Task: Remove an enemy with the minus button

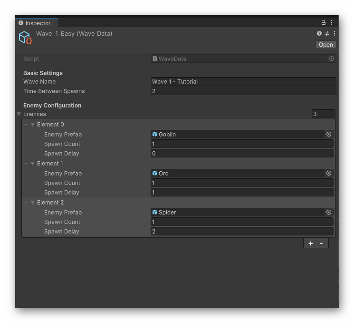Action: pyautogui.click(x=321, y=244)
